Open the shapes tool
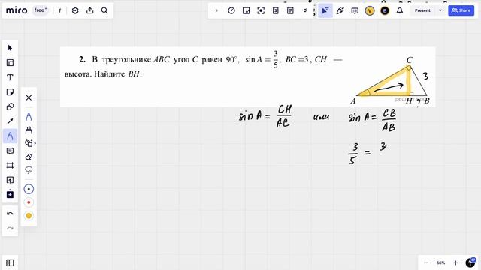 click(x=10, y=106)
